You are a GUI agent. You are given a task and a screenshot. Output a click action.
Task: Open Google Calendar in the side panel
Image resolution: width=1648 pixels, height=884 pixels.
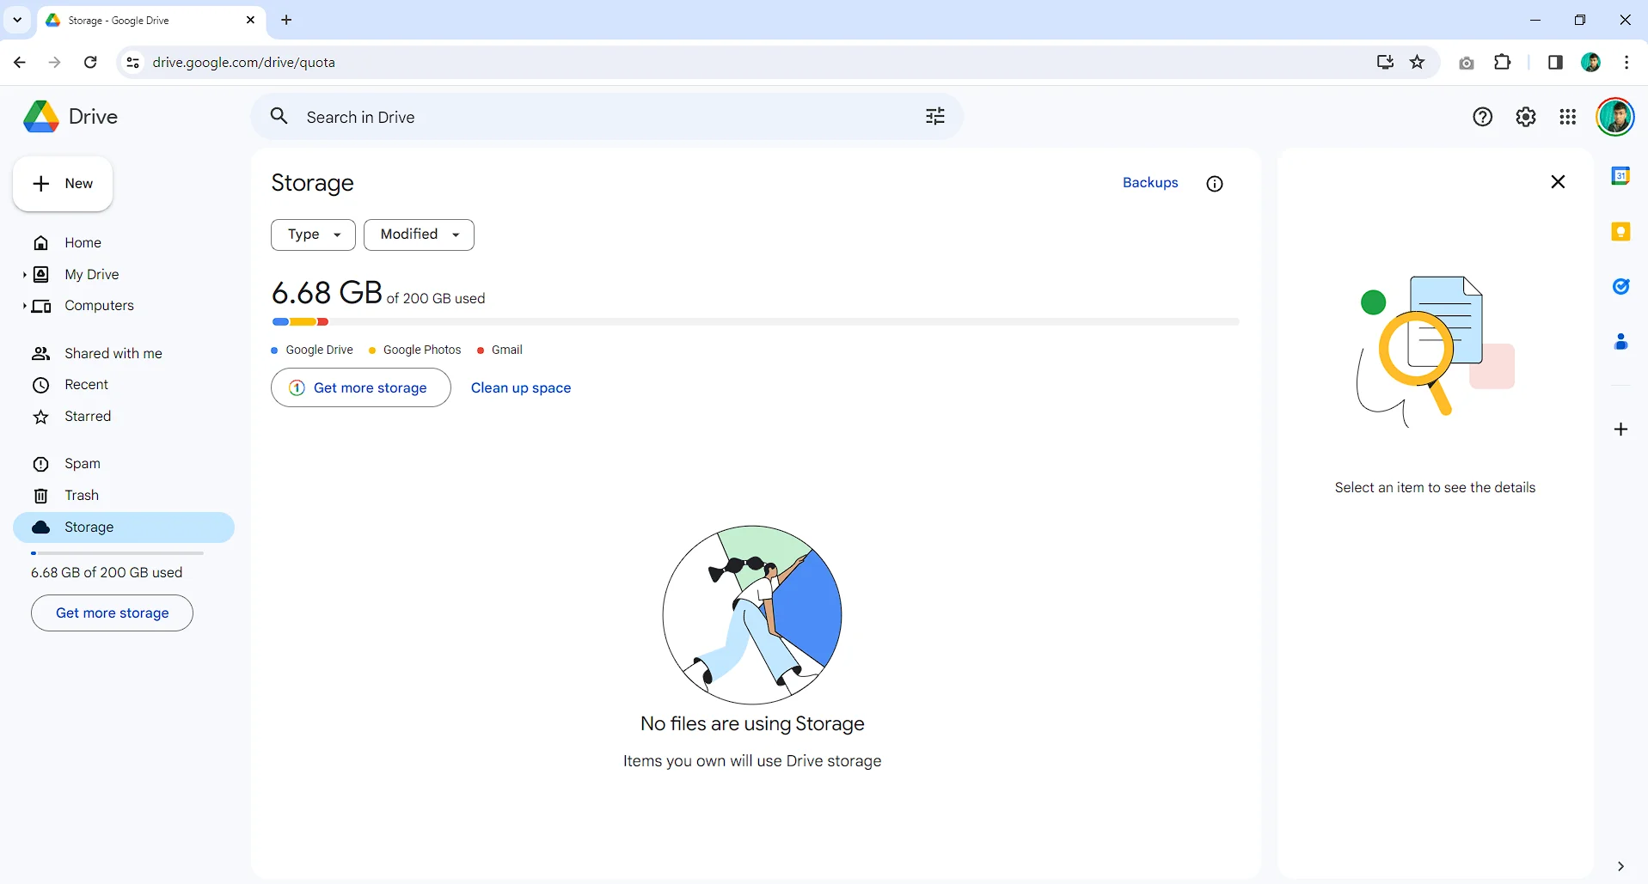pos(1622,175)
